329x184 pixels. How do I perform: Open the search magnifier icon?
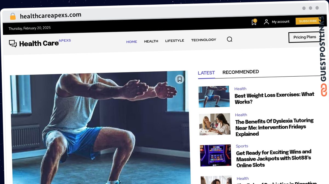pos(229,39)
